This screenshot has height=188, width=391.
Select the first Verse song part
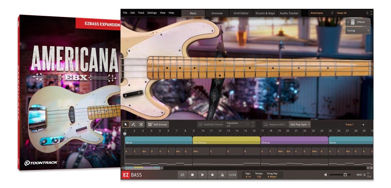pyautogui.click(x=159, y=140)
